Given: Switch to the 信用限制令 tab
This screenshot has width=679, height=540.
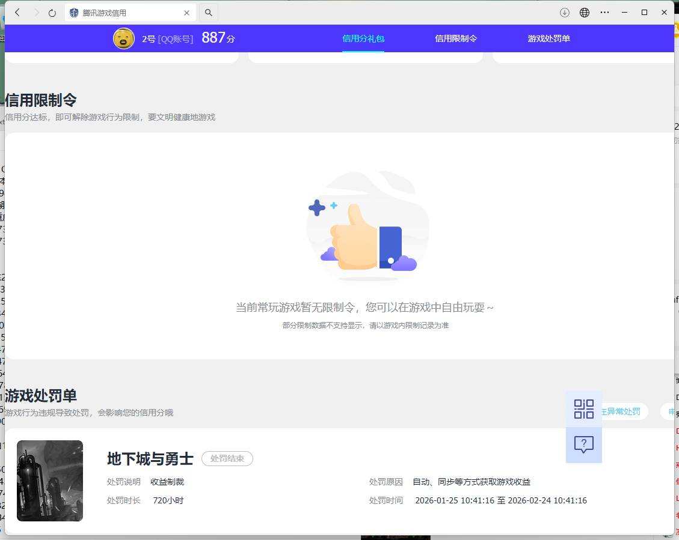Looking at the screenshot, I should pos(456,38).
